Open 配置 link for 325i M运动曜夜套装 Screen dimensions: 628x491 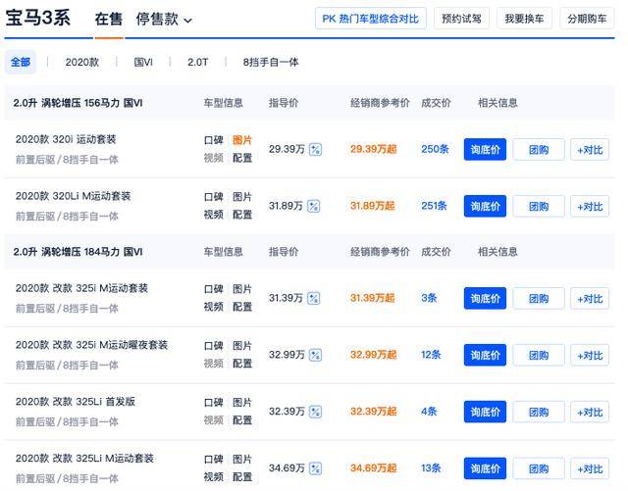click(x=242, y=364)
